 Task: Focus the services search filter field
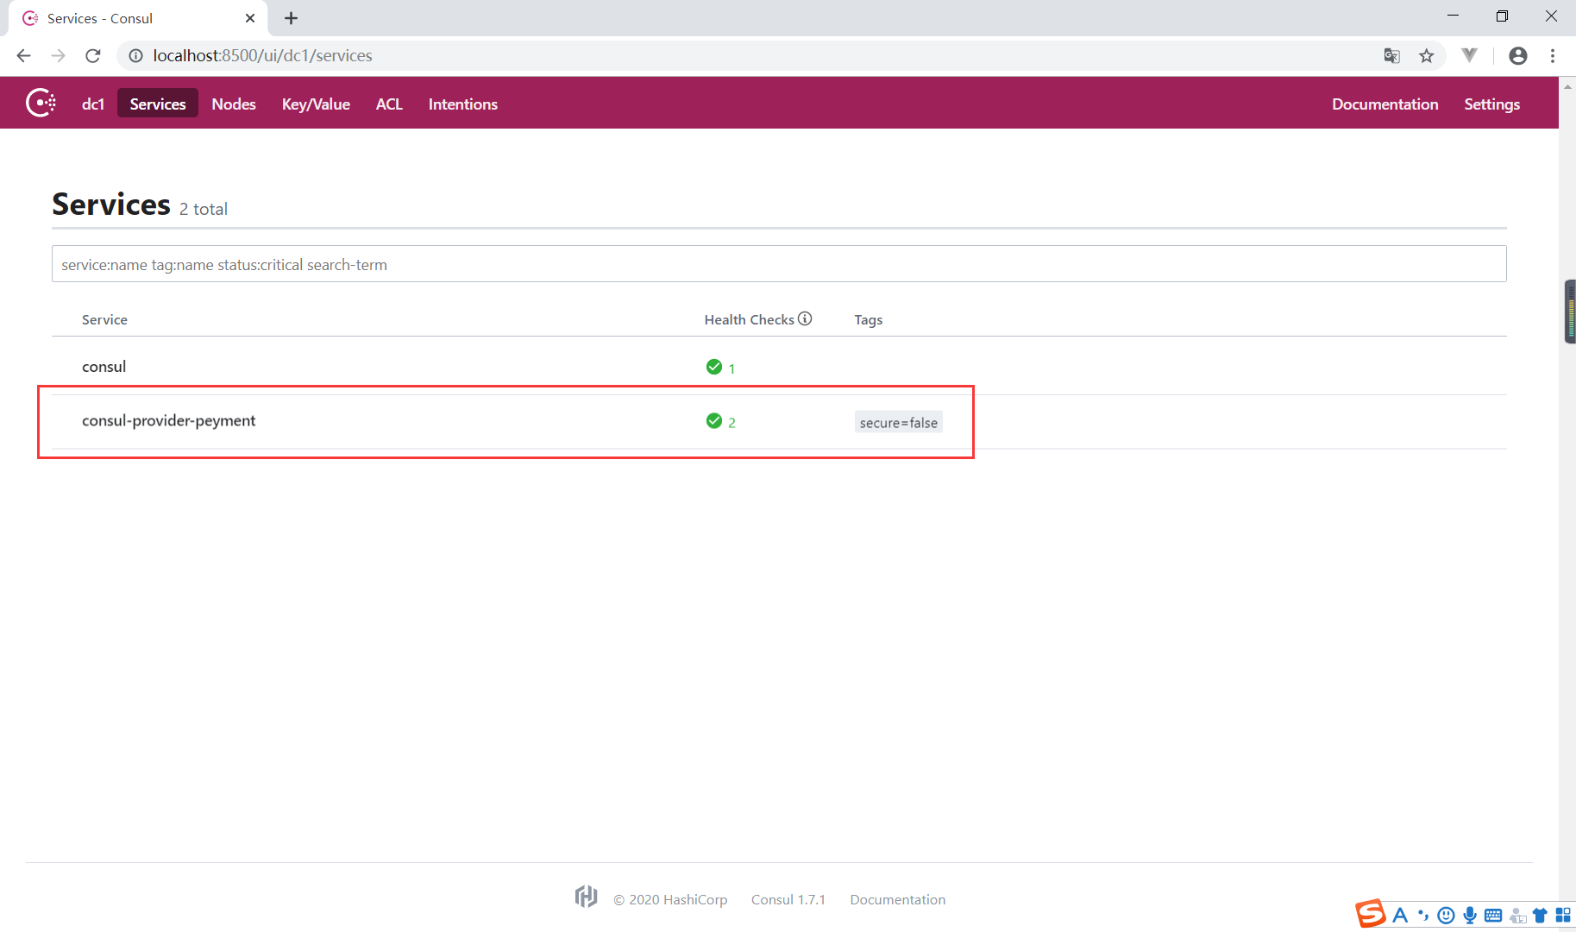click(x=779, y=264)
